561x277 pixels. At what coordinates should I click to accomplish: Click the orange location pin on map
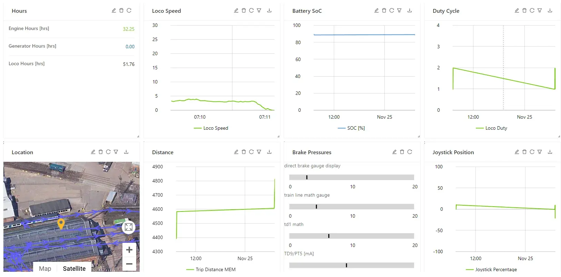pos(61,224)
